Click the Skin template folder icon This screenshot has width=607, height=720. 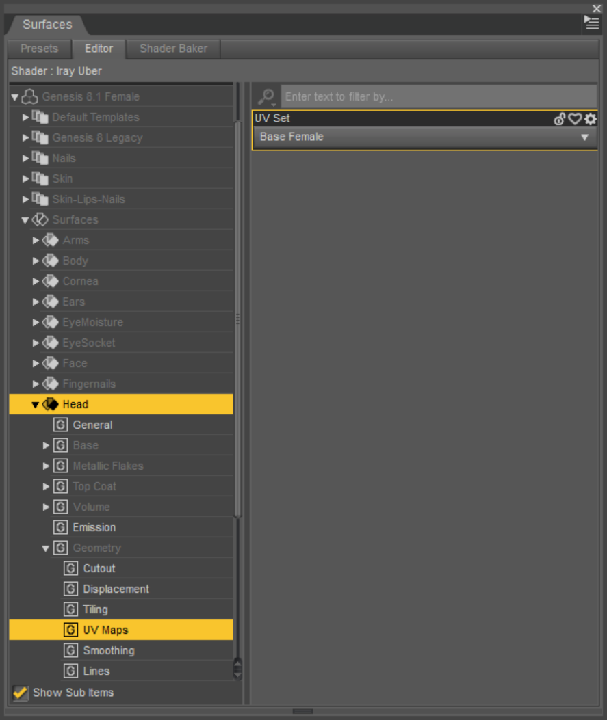(40, 178)
